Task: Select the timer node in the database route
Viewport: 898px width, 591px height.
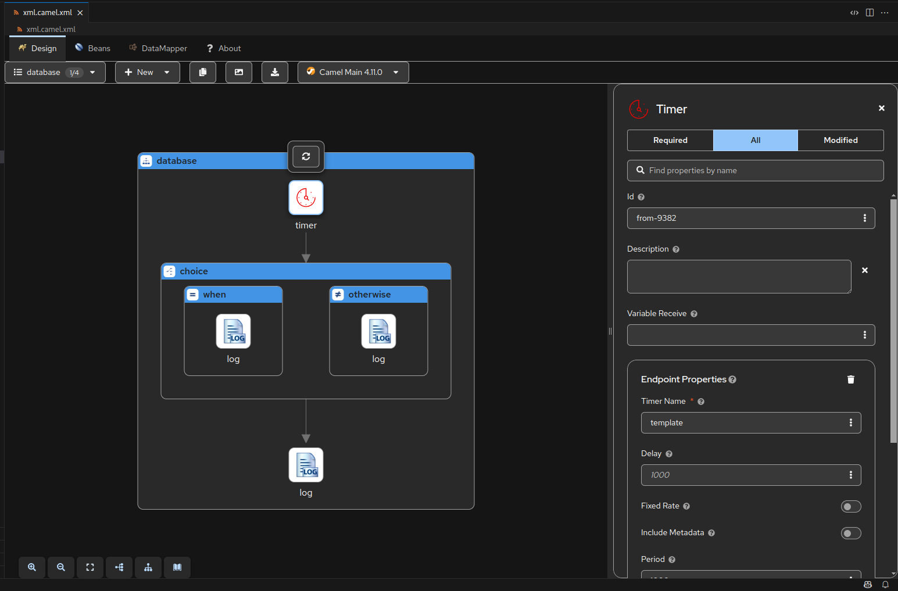Action: [306, 198]
